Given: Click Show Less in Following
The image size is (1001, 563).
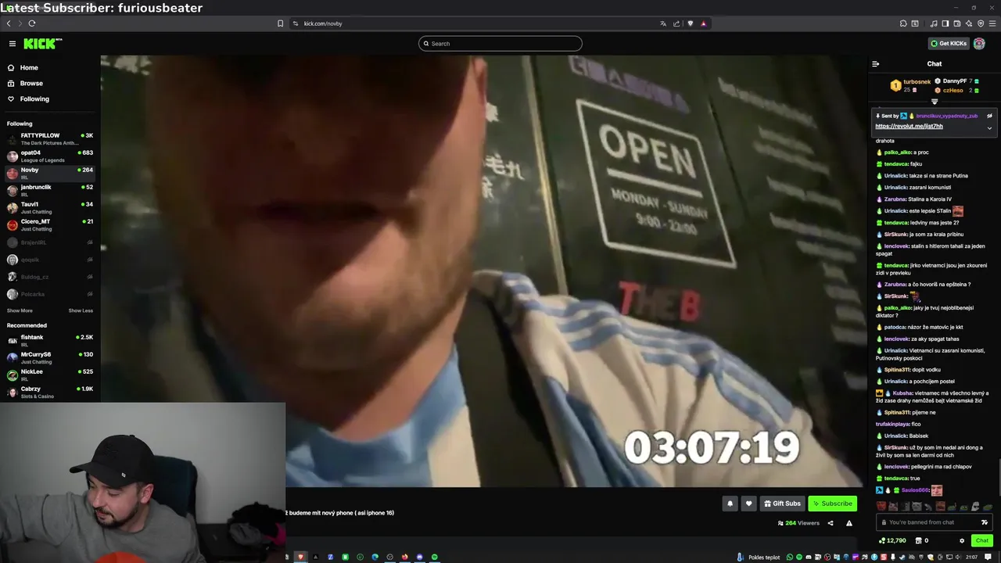Looking at the screenshot, I should coord(81,310).
